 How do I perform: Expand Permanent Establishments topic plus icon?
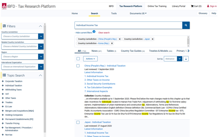coord(3,119)
